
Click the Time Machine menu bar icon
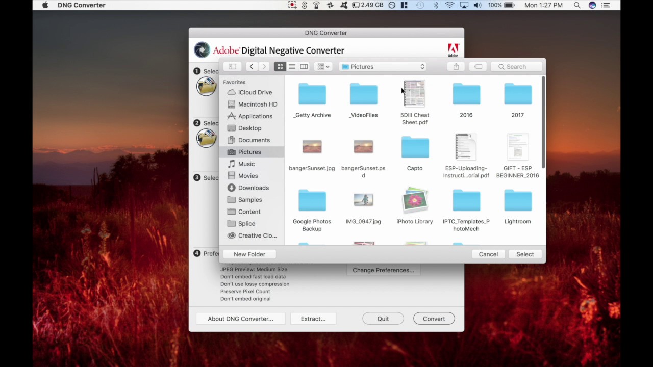coord(420,5)
